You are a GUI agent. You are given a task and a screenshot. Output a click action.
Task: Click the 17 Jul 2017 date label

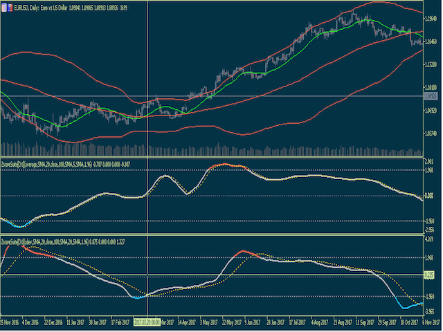tap(297, 322)
